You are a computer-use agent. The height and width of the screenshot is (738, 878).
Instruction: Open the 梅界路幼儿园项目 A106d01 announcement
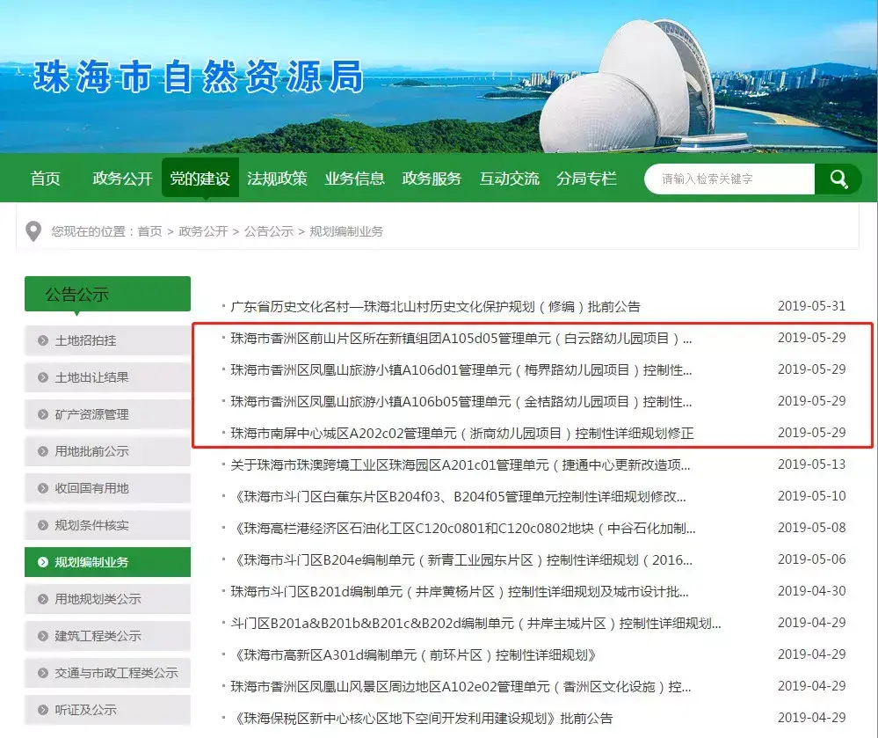tap(461, 369)
